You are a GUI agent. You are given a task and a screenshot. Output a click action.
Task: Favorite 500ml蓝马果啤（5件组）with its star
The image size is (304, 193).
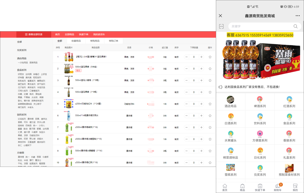[210, 69]
